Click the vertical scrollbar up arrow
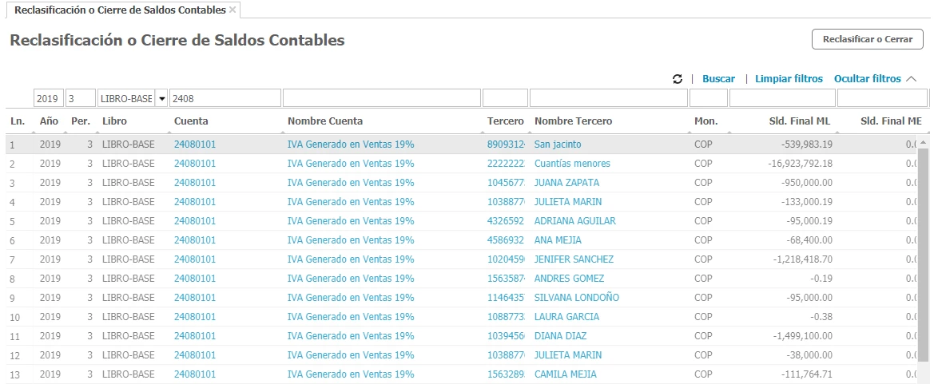The image size is (938, 384). pyautogui.click(x=923, y=143)
